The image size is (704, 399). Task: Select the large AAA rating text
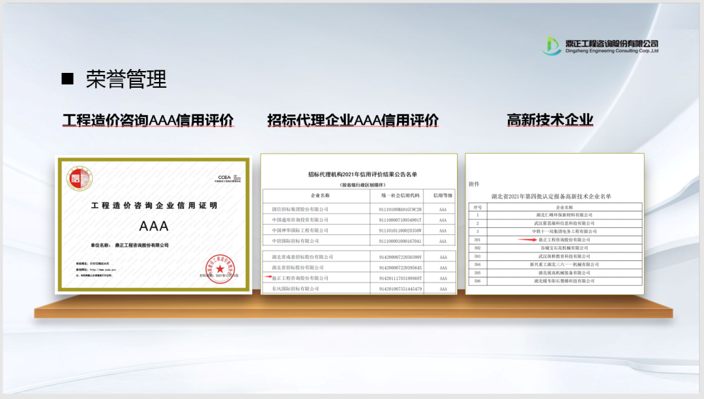[154, 226]
